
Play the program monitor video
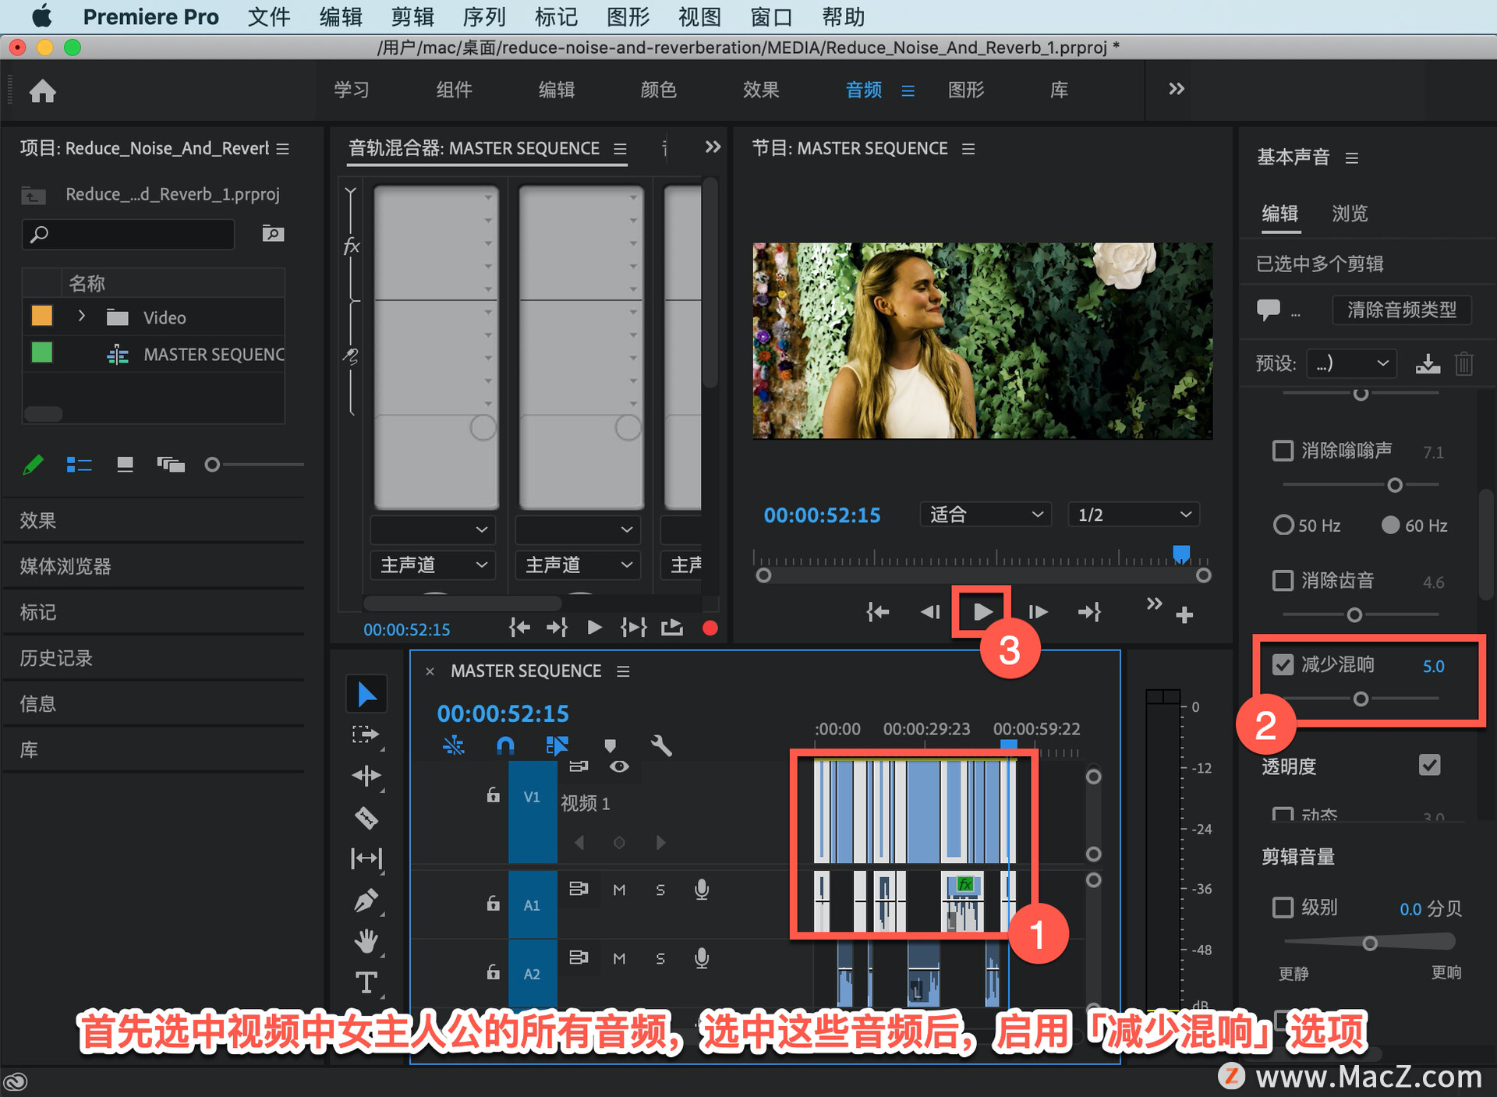coord(982,612)
